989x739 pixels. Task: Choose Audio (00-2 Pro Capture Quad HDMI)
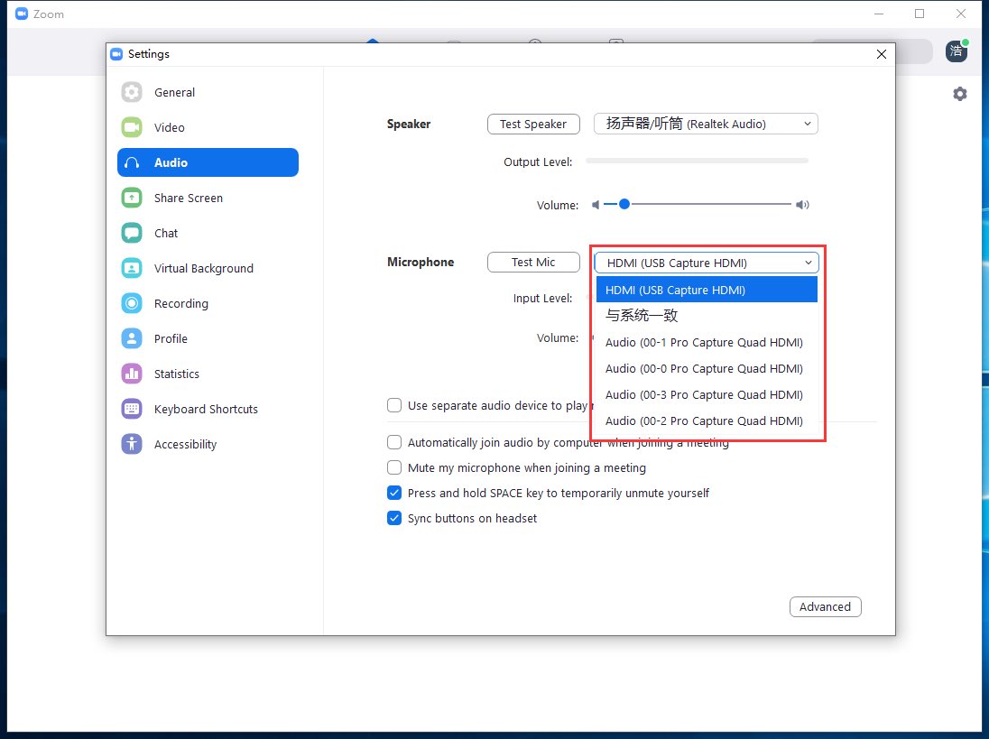(x=707, y=421)
